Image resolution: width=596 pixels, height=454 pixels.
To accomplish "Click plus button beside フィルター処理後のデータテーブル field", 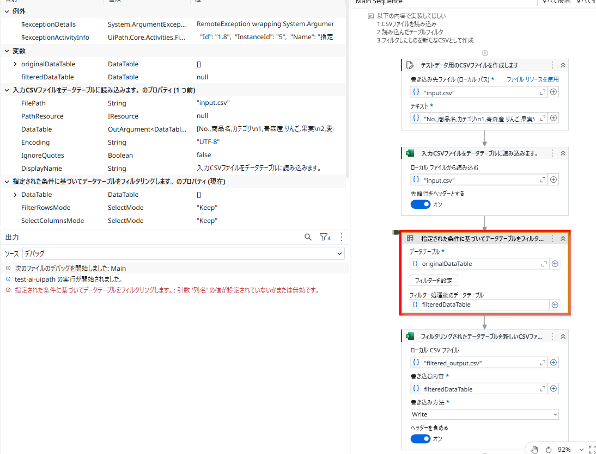I will pyautogui.click(x=555, y=304).
